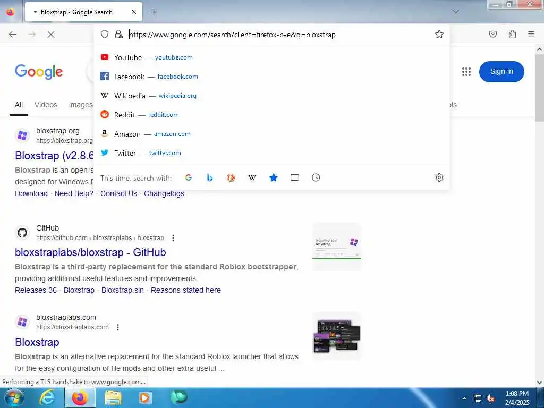Click the Download sitelink
The image size is (544, 408).
point(31,193)
